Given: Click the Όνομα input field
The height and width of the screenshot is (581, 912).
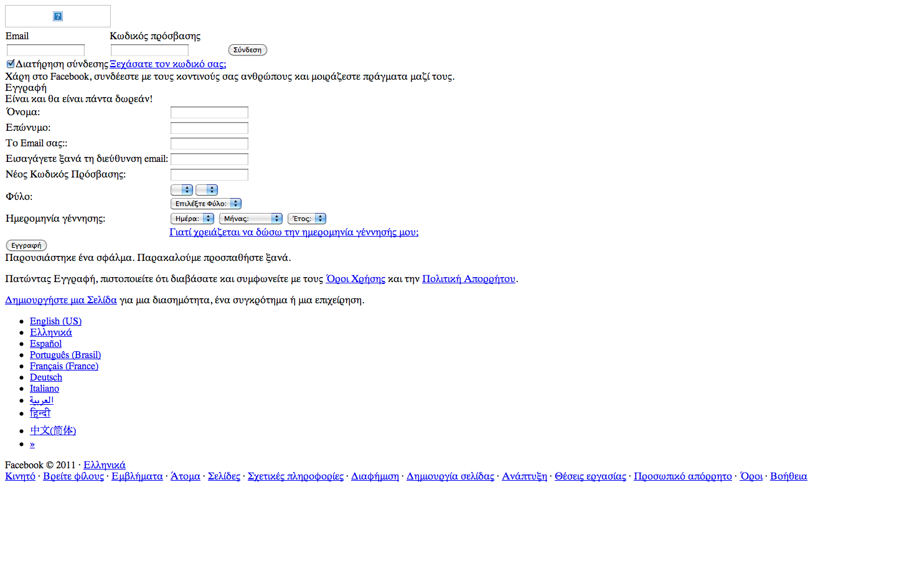Looking at the screenshot, I should (x=209, y=112).
